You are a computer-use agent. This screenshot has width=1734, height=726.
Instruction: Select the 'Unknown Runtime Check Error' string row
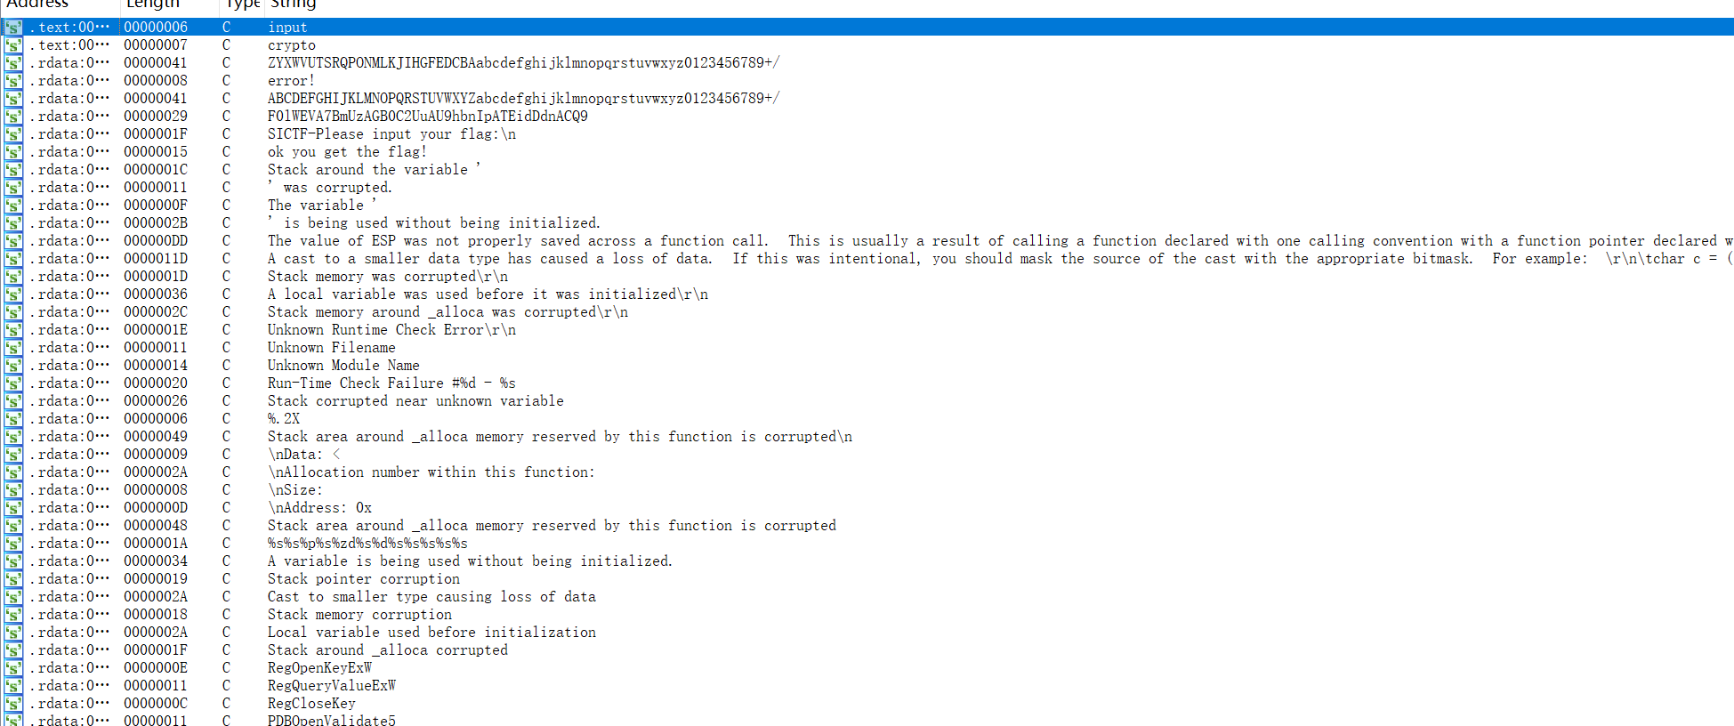point(391,330)
